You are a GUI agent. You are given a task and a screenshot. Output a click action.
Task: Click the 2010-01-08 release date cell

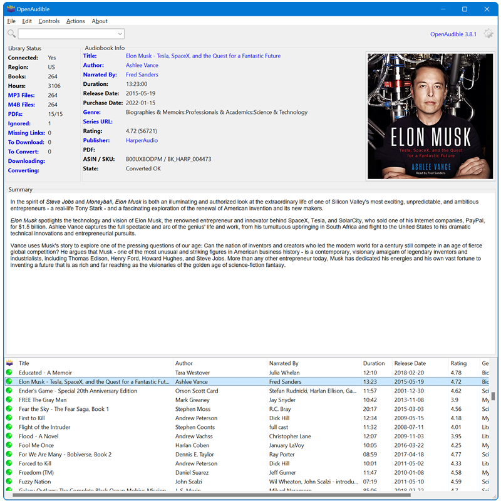pyautogui.click(x=409, y=473)
